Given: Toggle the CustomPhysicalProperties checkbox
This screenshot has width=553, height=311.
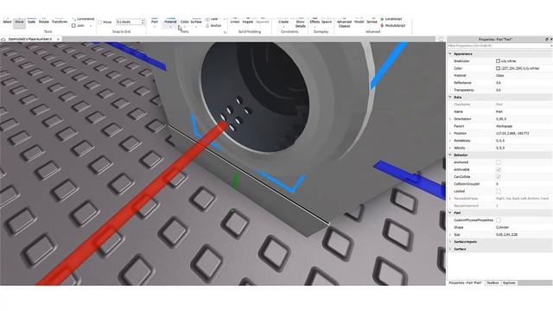Looking at the screenshot, I should [x=499, y=220].
